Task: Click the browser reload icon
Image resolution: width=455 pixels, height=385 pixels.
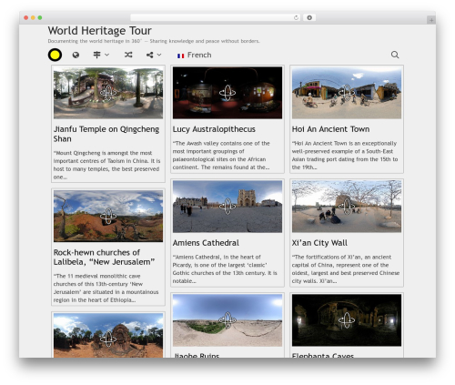Action: pos(296,17)
